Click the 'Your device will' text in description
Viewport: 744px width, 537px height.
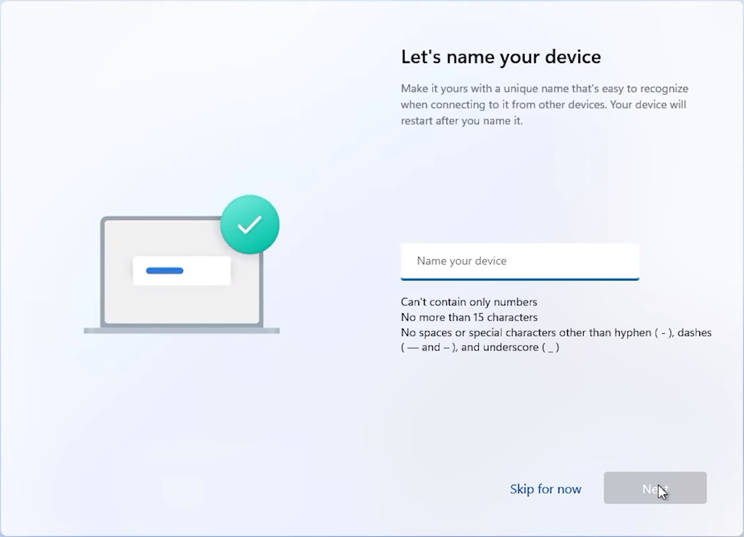(648, 105)
